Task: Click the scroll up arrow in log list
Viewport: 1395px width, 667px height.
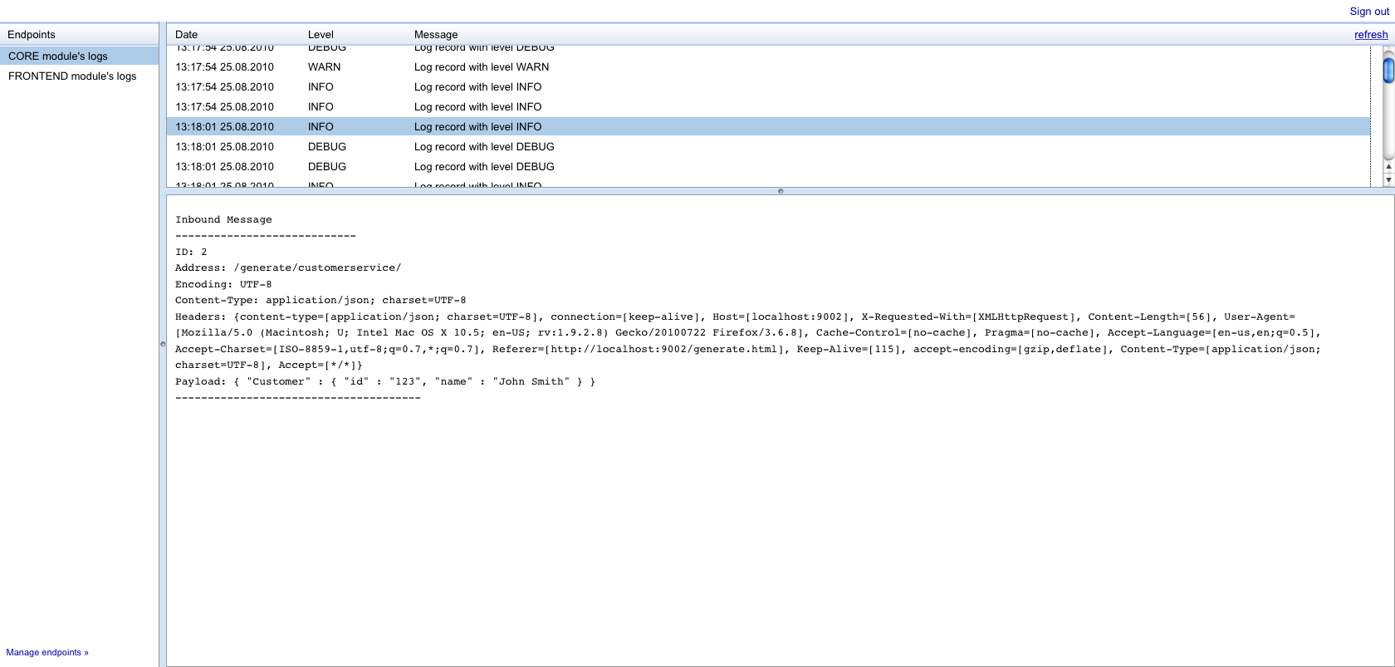Action: 1388,167
